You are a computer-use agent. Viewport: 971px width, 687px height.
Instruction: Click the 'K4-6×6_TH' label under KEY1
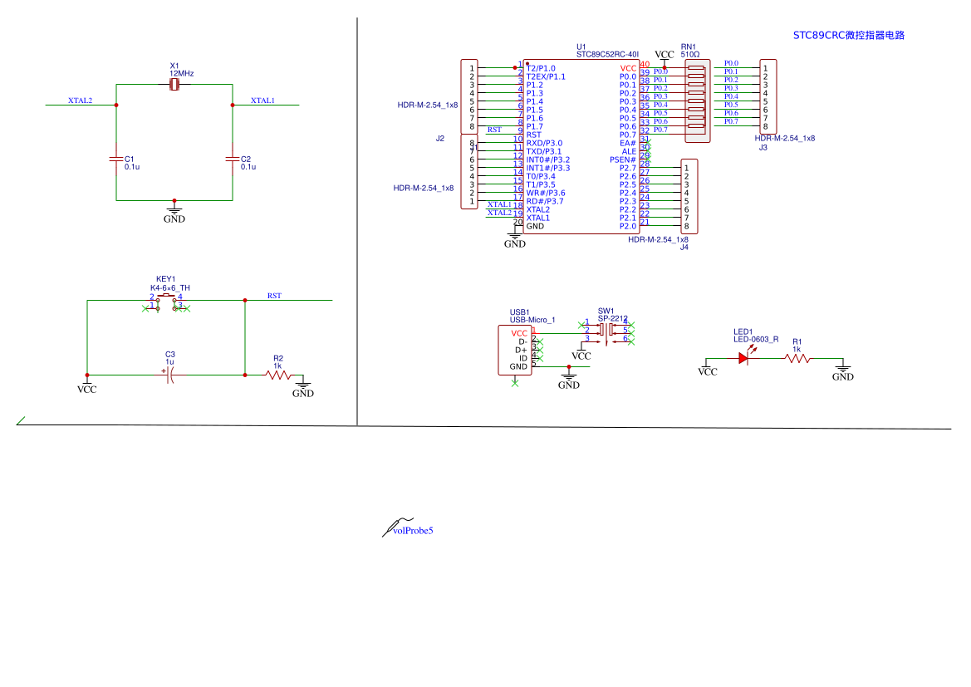[x=170, y=288]
